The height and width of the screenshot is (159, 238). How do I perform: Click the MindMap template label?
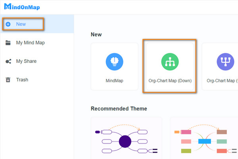pyautogui.click(x=115, y=81)
